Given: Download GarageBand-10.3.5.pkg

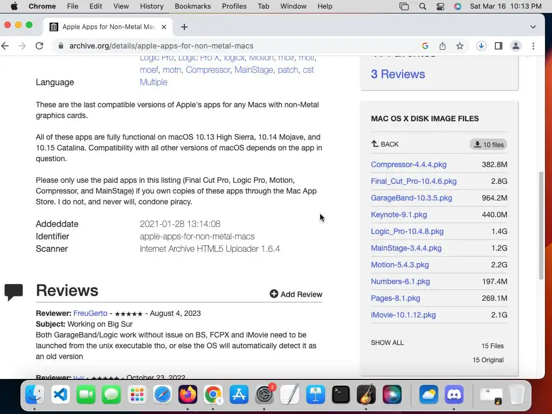Looking at the screenshot, I should pos(411,198).
